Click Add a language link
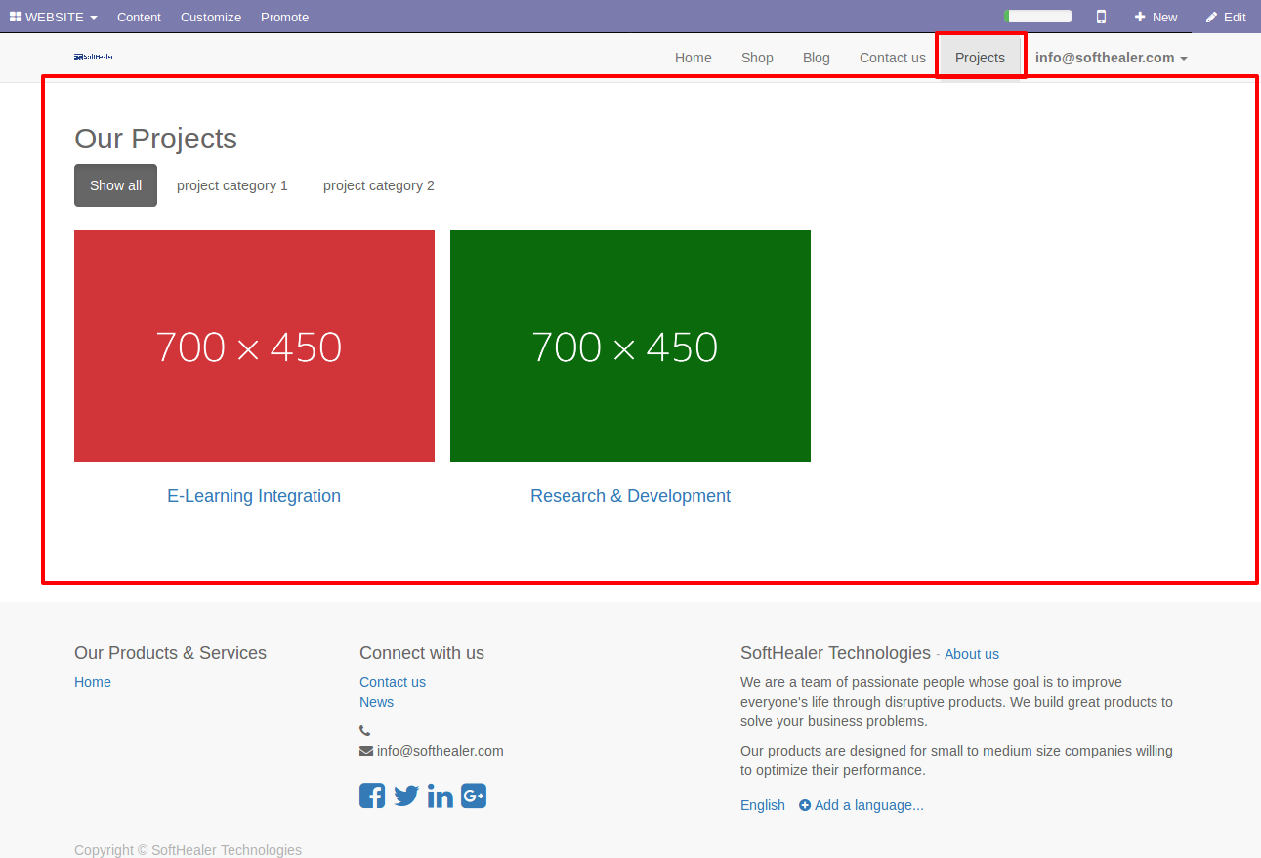The image size is (1261, 858). [x=862, y=805]
